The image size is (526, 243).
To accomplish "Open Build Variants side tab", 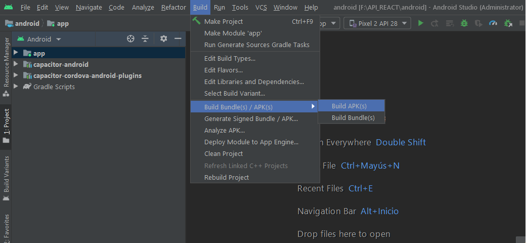I will point(6,178).
